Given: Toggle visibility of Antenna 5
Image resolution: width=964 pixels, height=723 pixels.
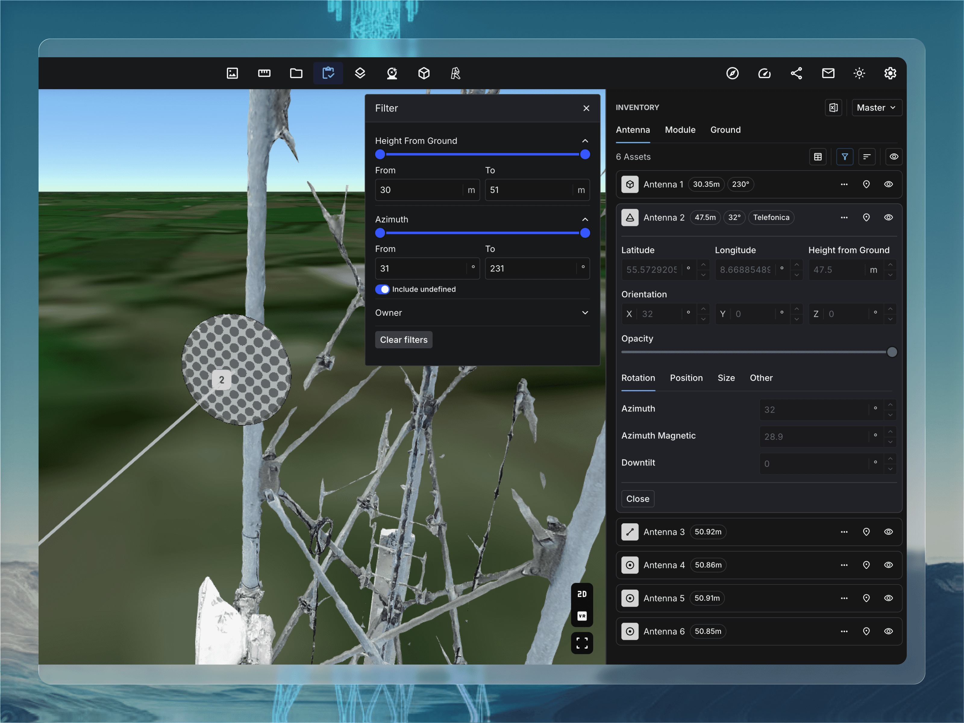Looking at the screenshot, I should (888, 598).
